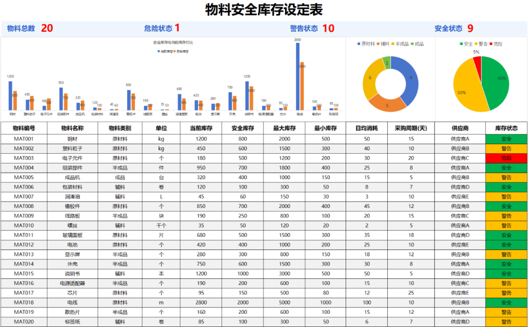The height and width of the screenshot is (327, 528).
Task: Select the yellow 50% pie chart slice
Action: (466, 90)
